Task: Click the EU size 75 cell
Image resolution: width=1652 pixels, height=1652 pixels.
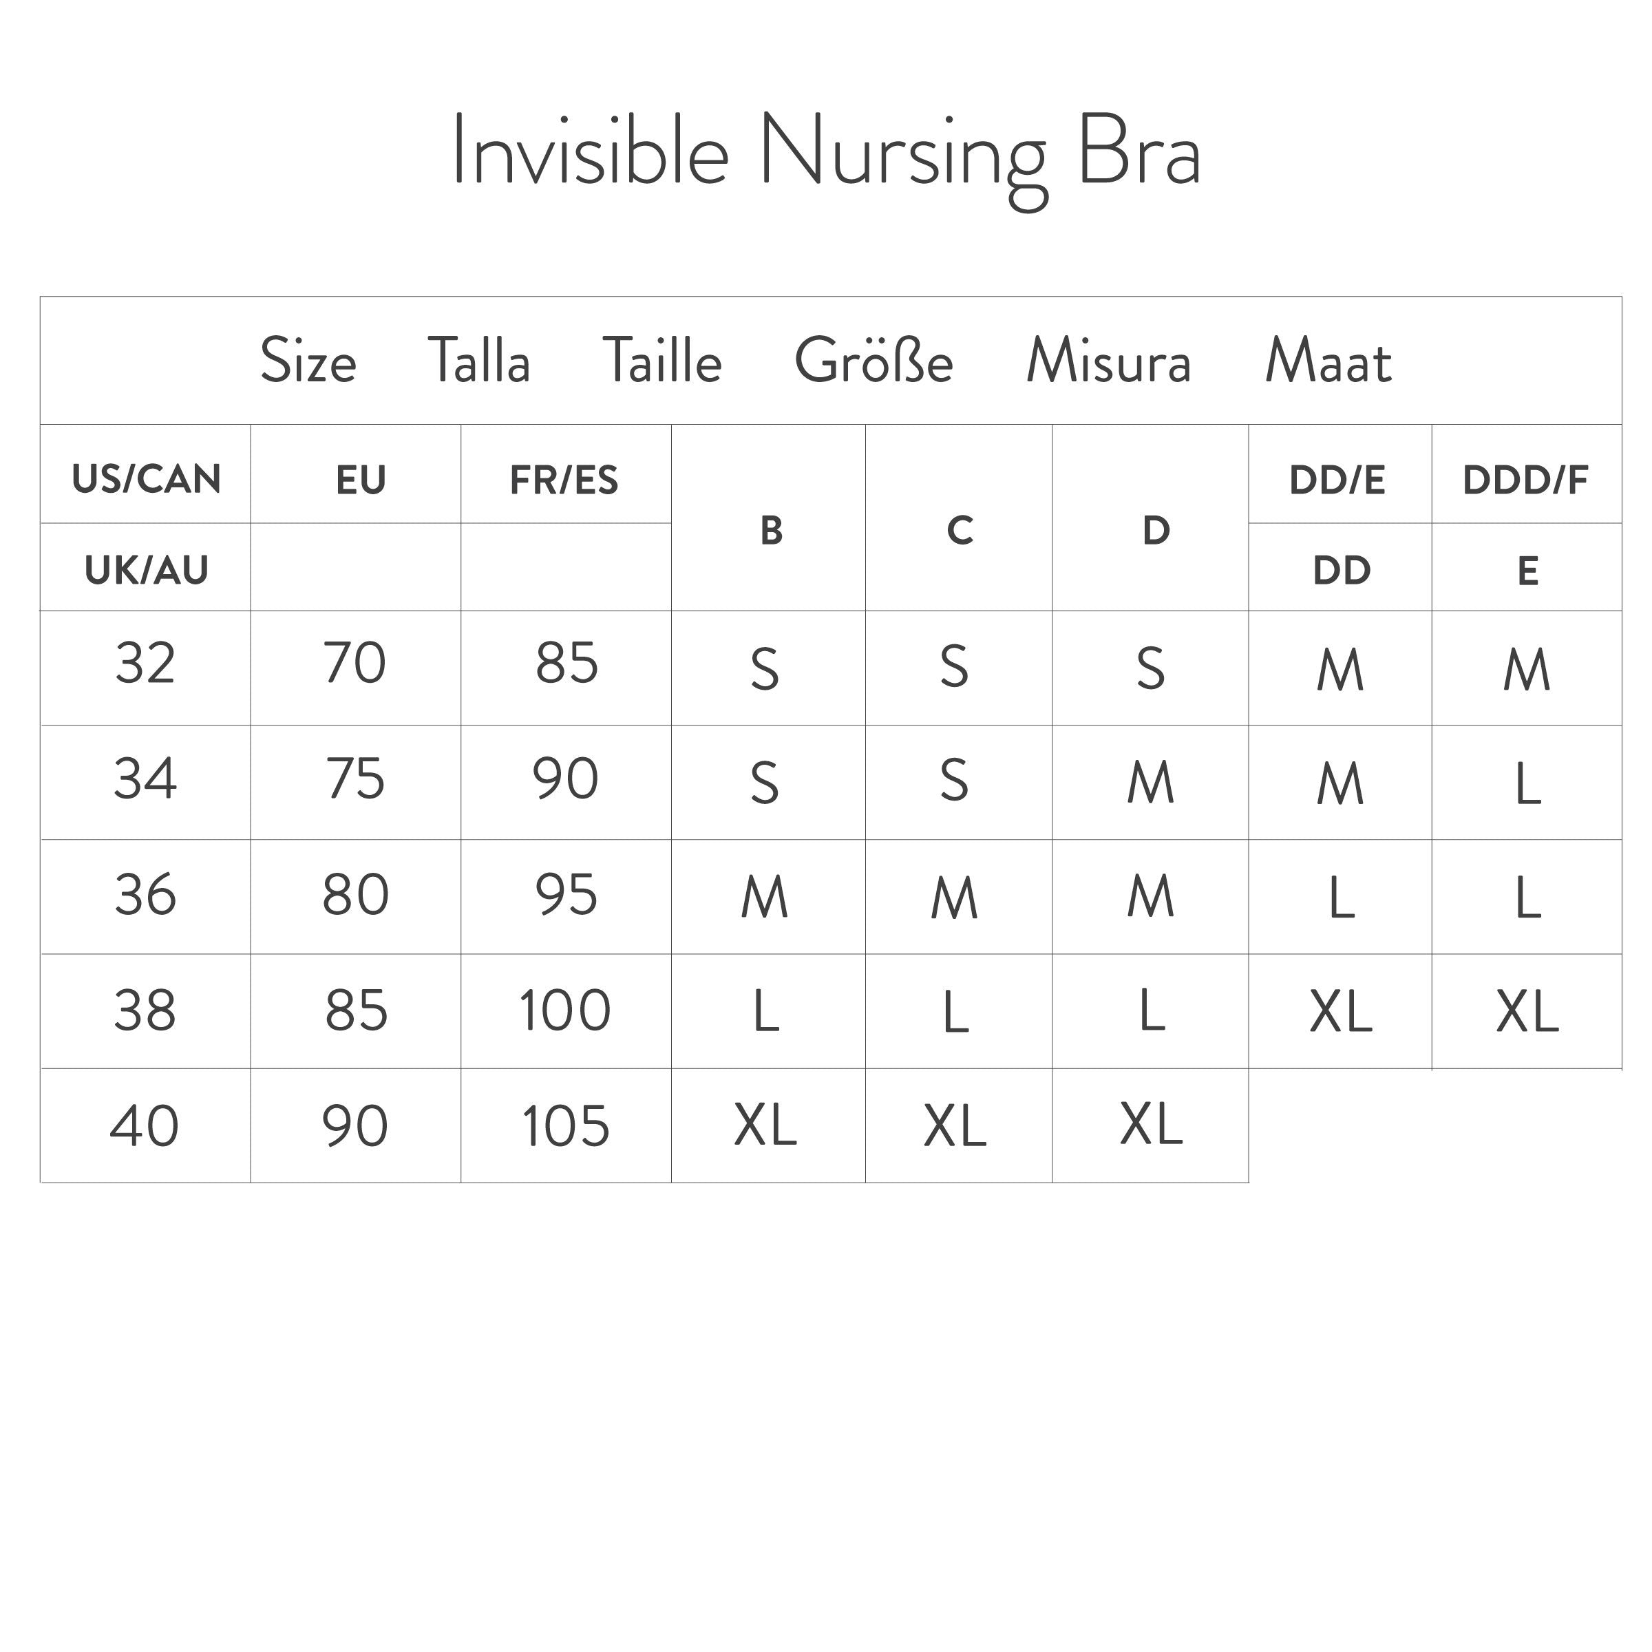Action: click(x=356, y=780)
